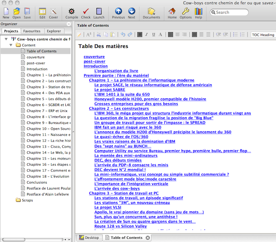
Task: Click the text colour A icon
Action: pos(160,34)
